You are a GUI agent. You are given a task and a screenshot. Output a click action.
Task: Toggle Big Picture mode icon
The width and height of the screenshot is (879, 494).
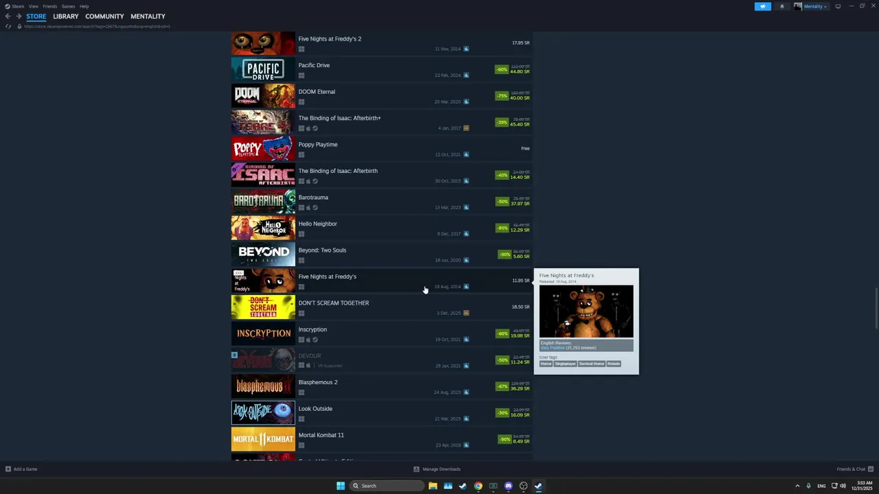[838, 6]
